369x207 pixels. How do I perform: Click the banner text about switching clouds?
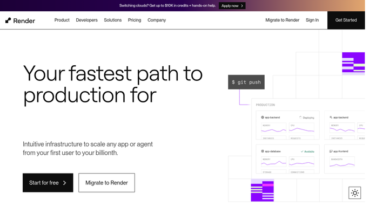click(x=167, y=5)
